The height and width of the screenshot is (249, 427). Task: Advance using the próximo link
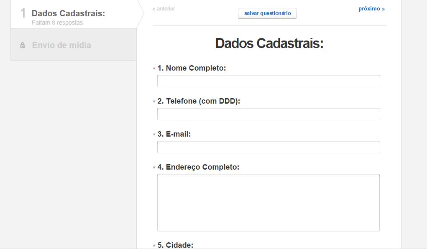coord(371,9)
